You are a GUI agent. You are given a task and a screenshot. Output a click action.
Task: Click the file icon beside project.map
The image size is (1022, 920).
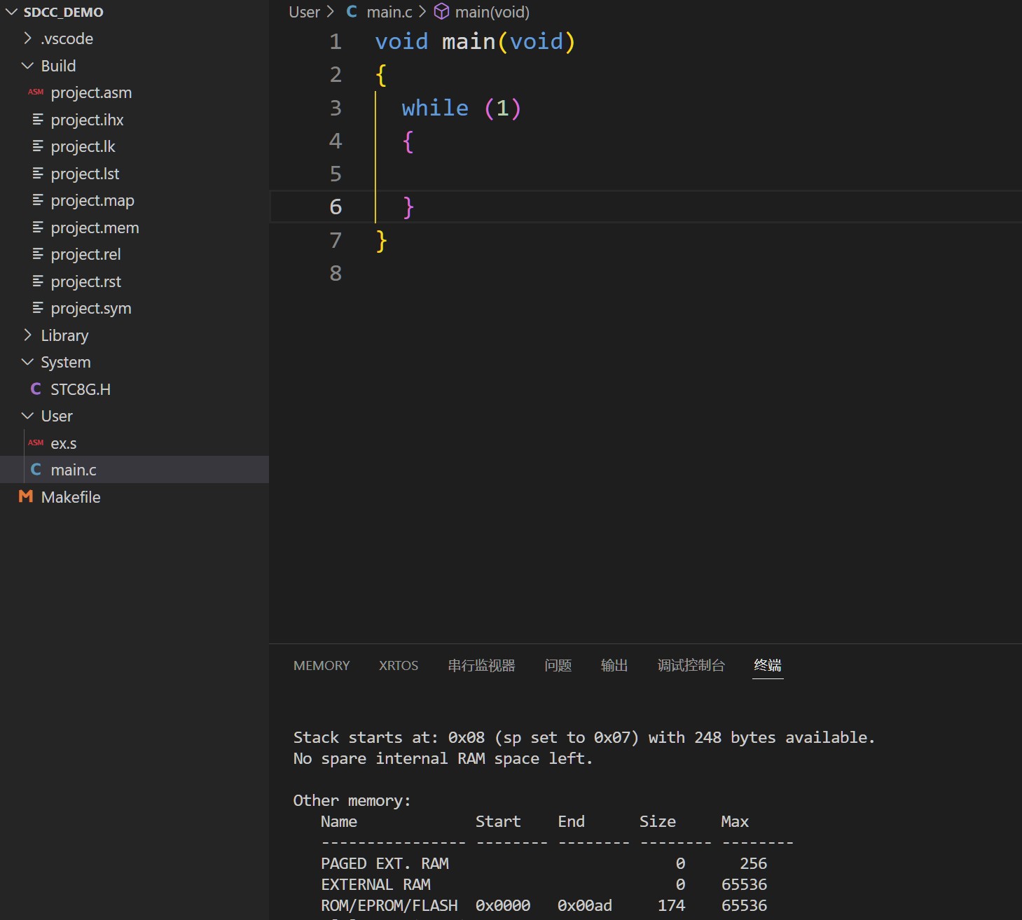38,200
